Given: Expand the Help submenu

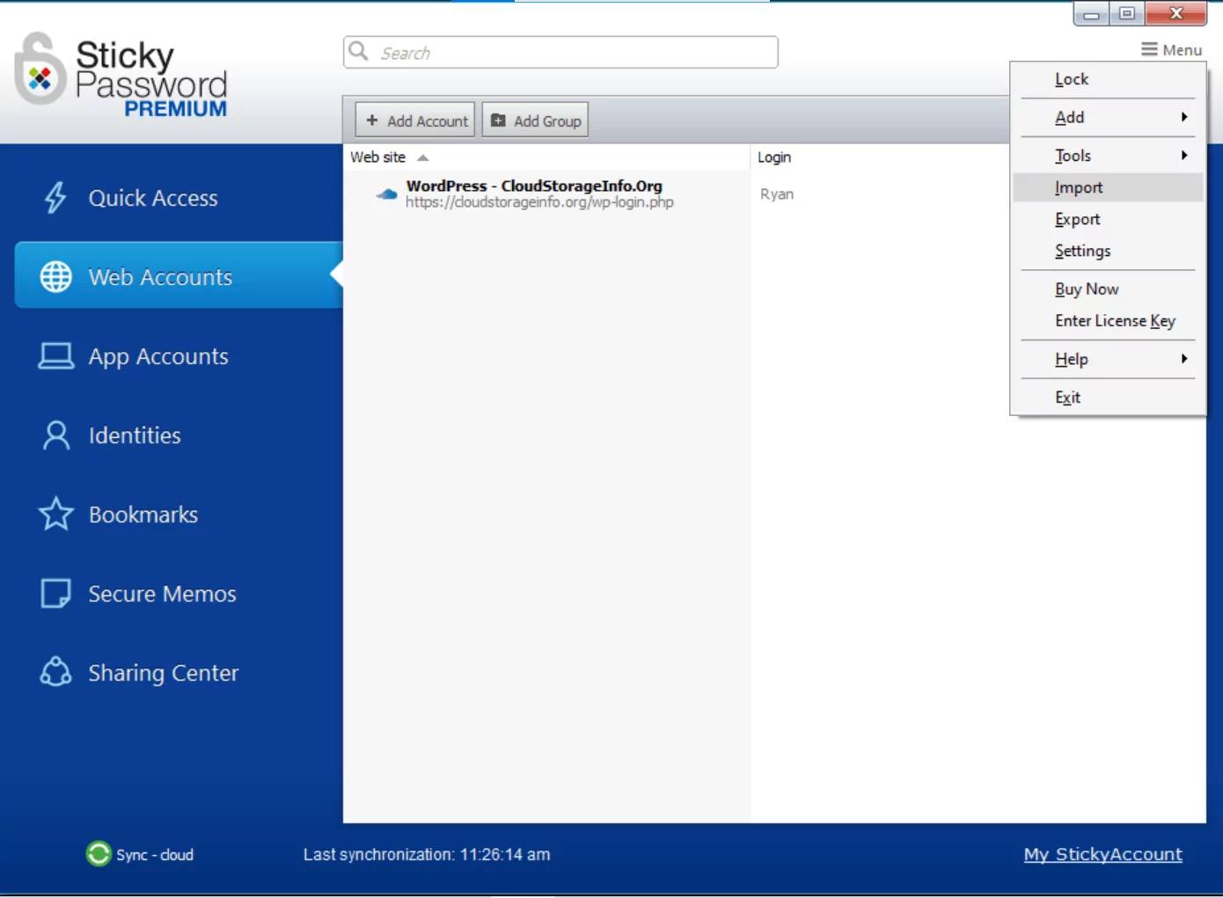Looking at the screenshot, I should coord(1071,359).
